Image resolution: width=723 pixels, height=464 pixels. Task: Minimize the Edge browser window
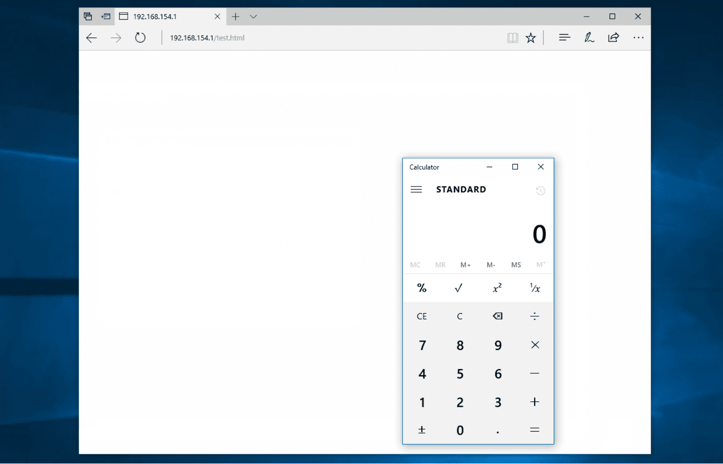coord(586,17)
